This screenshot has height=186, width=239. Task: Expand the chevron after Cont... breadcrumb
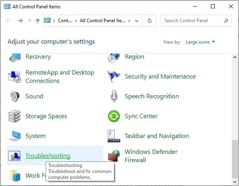pos(76,21)
